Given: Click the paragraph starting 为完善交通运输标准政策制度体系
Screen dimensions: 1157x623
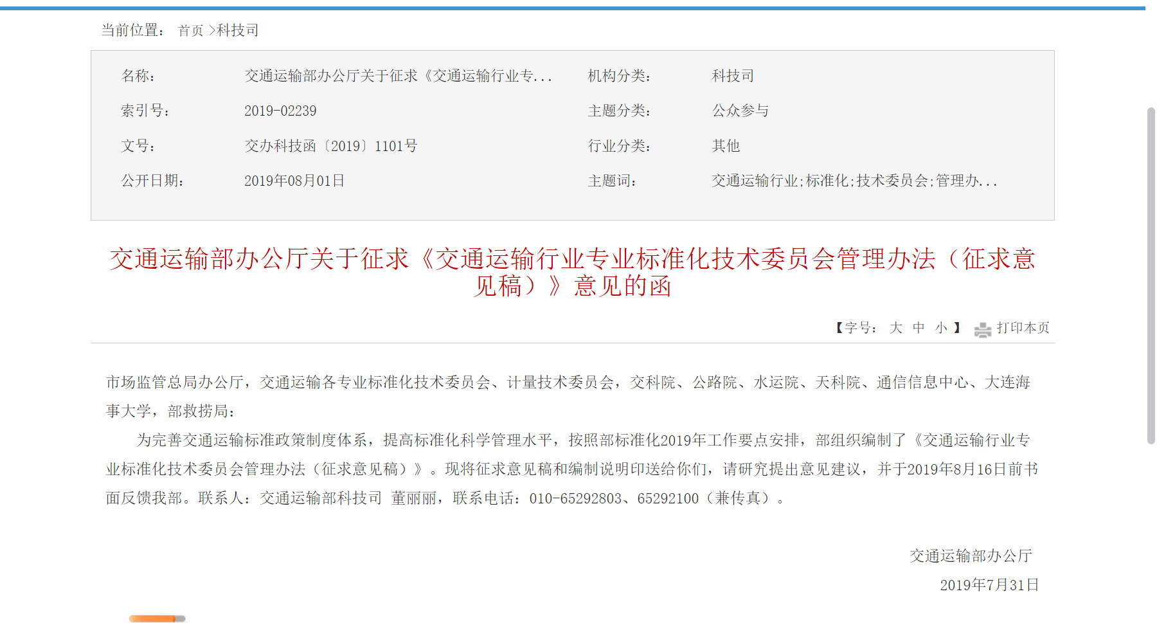Looking at the screenshot, I should point(572,469).
